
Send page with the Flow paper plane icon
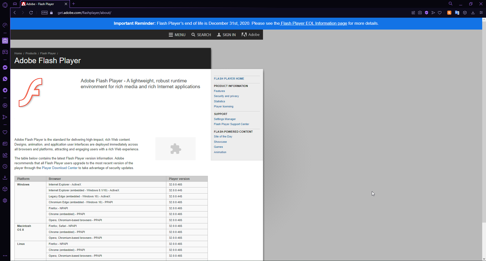coord(433,13)
